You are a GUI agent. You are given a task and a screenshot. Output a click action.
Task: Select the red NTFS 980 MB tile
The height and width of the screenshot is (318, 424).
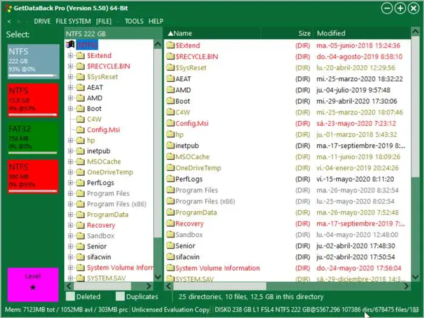tap(33, 176)
